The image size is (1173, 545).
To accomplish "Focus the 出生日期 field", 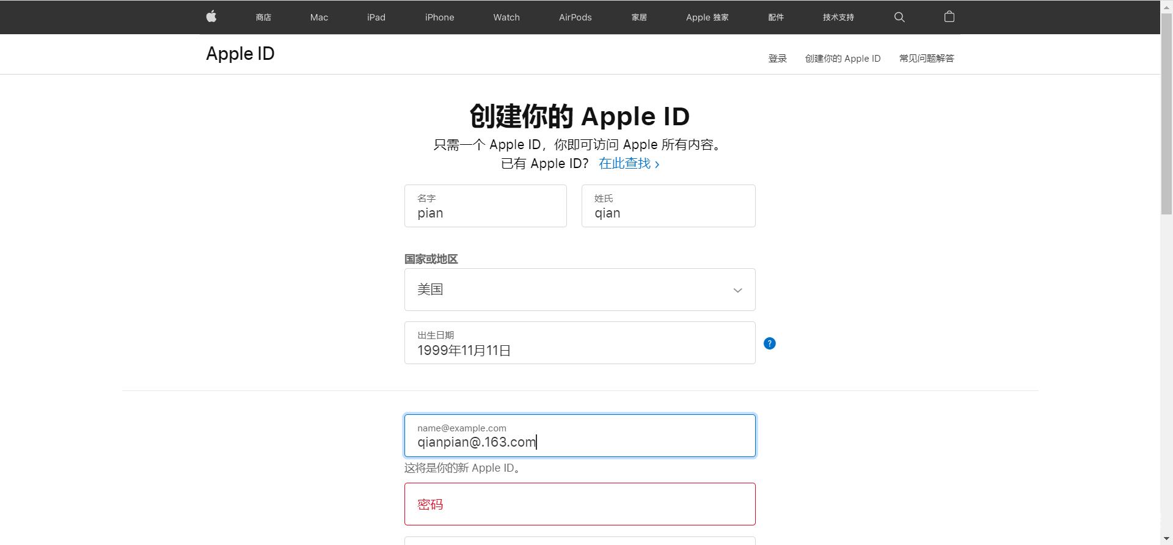I will click(580, 343).
